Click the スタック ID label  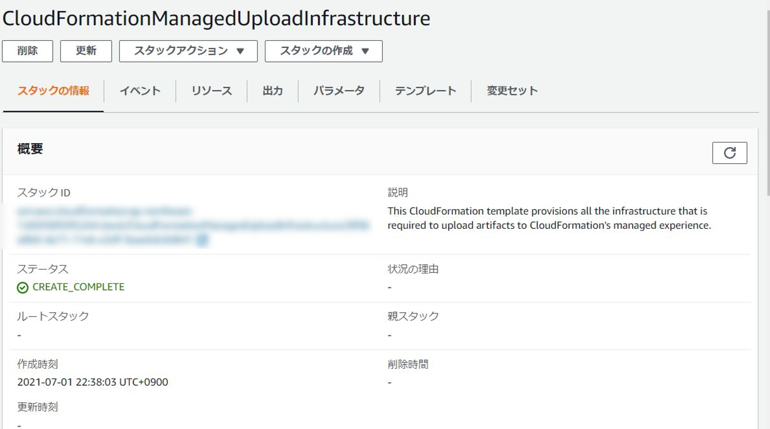point(44,192)
